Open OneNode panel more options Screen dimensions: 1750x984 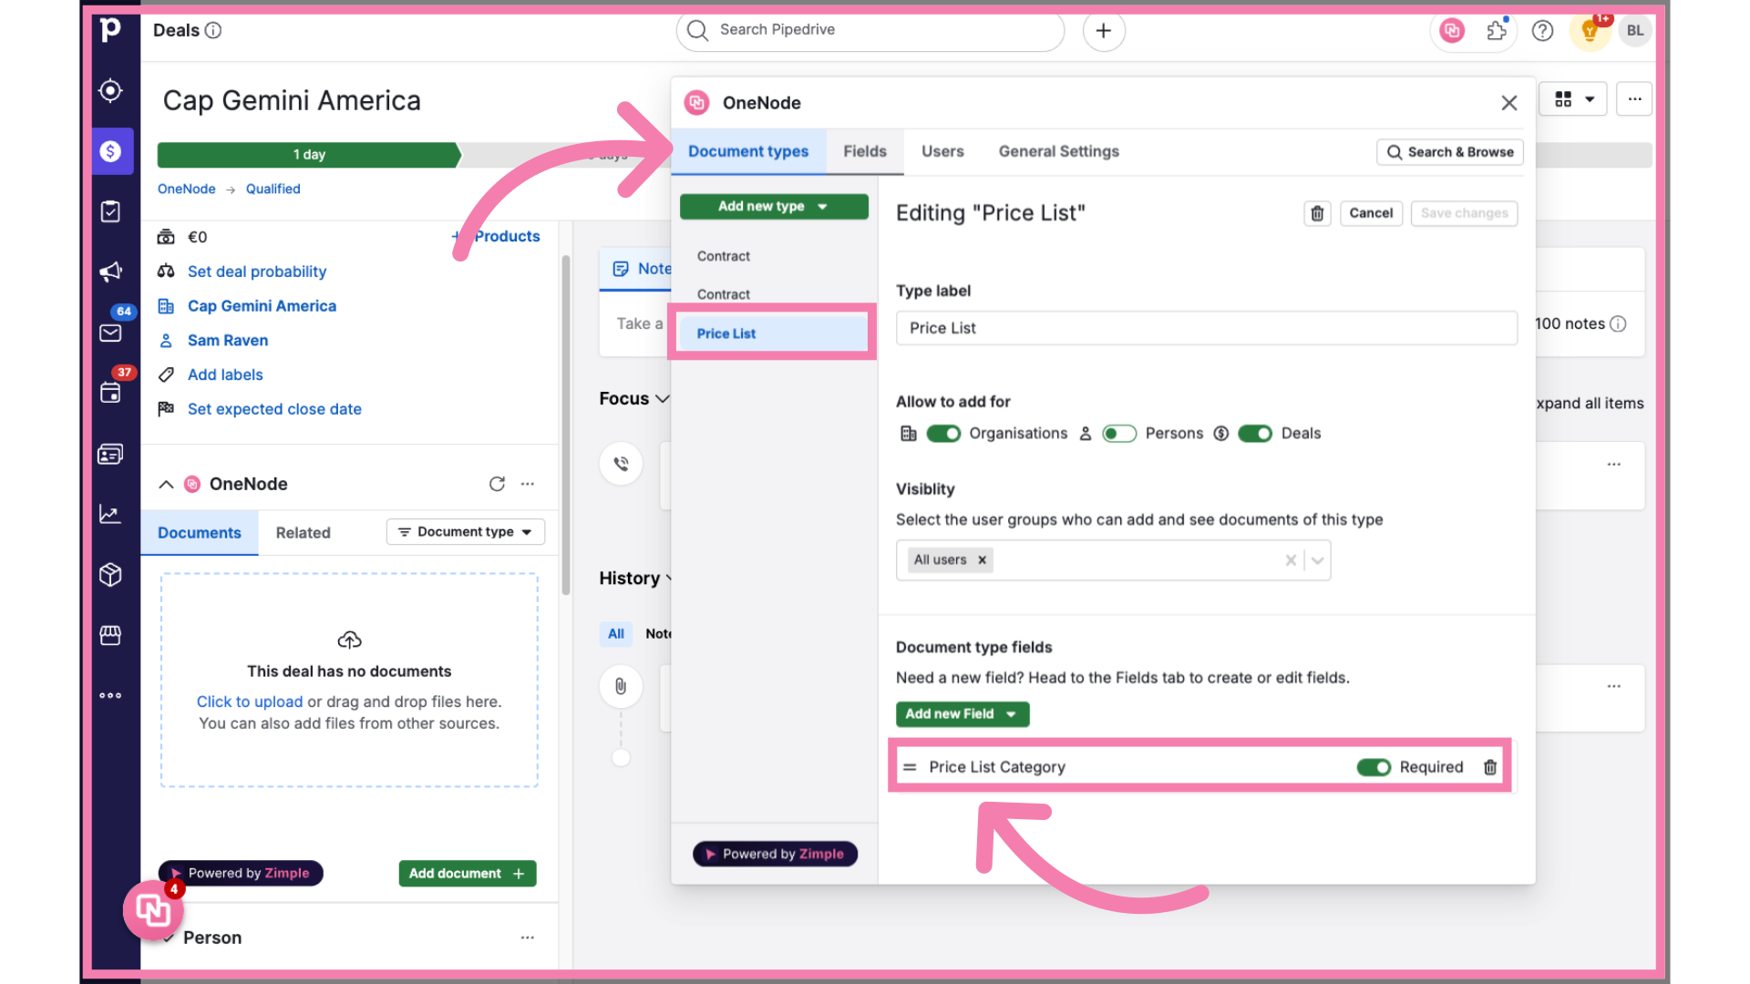pyautogui.click(x=528, y=484)
